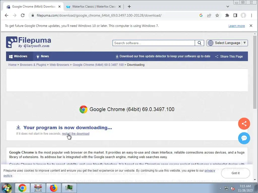
Task: Go to Home breadcrumb
Action: (x=13, y=65)
